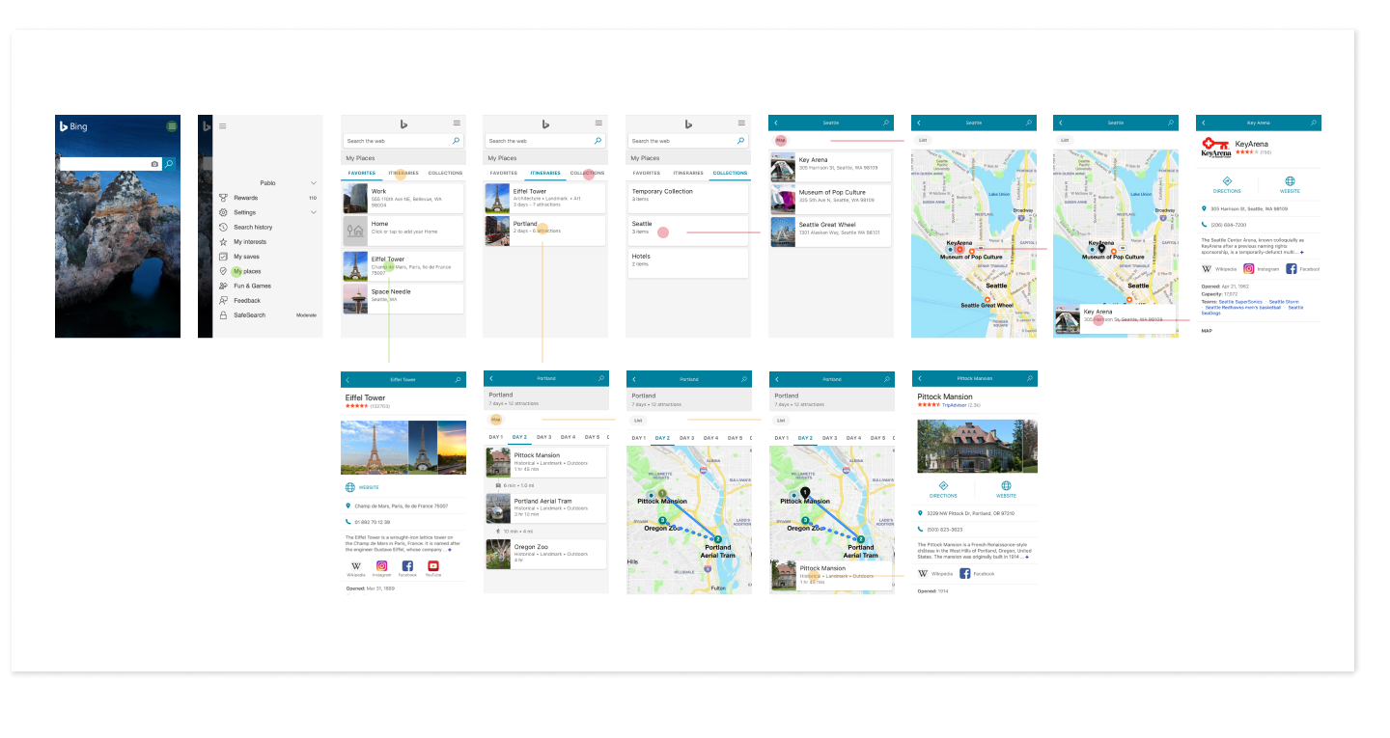Viewport: 1390px width, 738px height.
Task: Click teal magnifier search button on Bing home
Action: tap(169, 165)
